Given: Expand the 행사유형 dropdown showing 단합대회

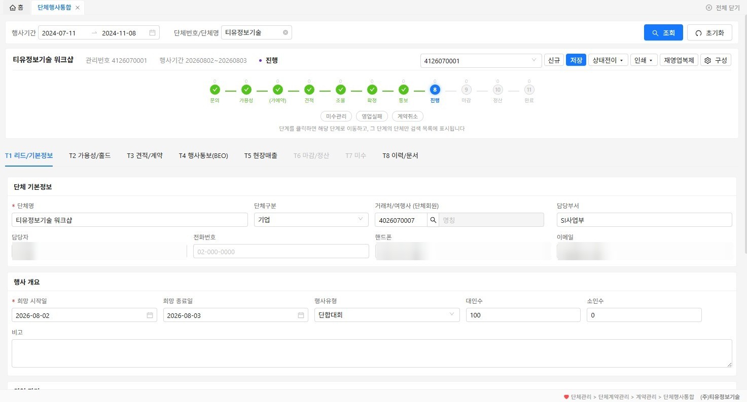Looking at the screenshot, I should click(x=387, y=315).
